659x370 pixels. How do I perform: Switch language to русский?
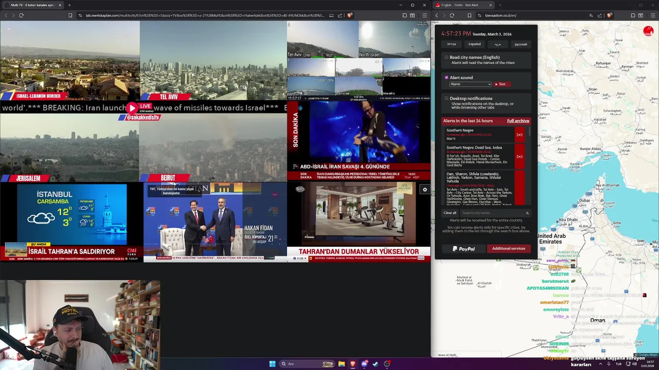click(521, 44)
